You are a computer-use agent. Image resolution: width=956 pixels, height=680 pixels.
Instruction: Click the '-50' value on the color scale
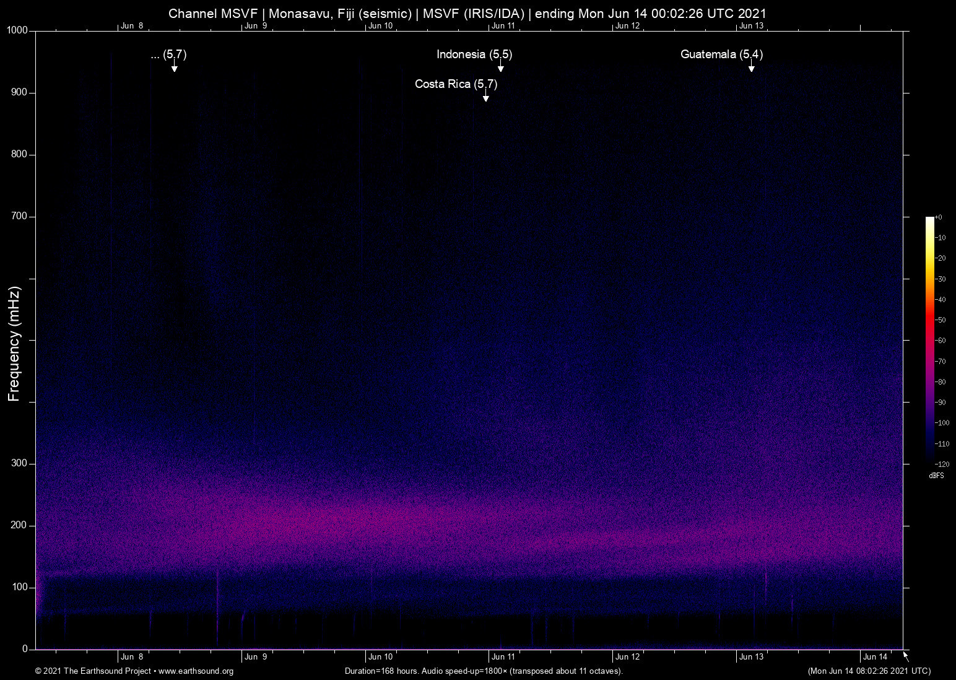(941, 320)
